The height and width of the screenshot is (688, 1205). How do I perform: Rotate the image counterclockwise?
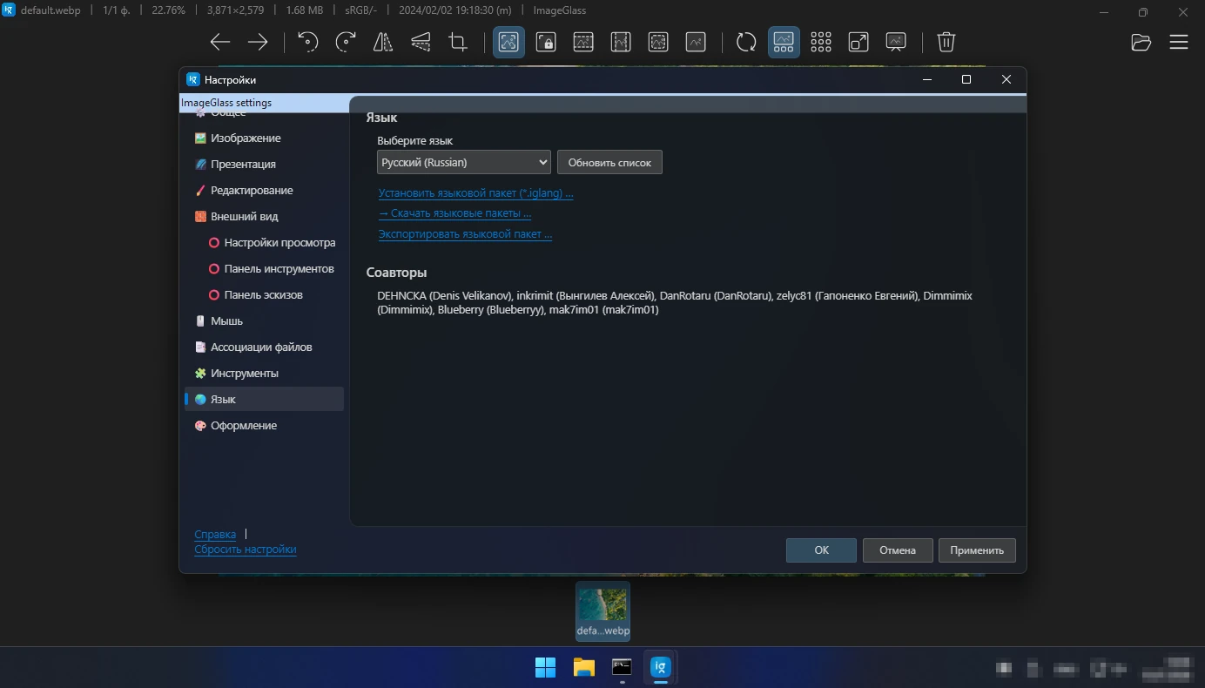[x=308, y=42]
